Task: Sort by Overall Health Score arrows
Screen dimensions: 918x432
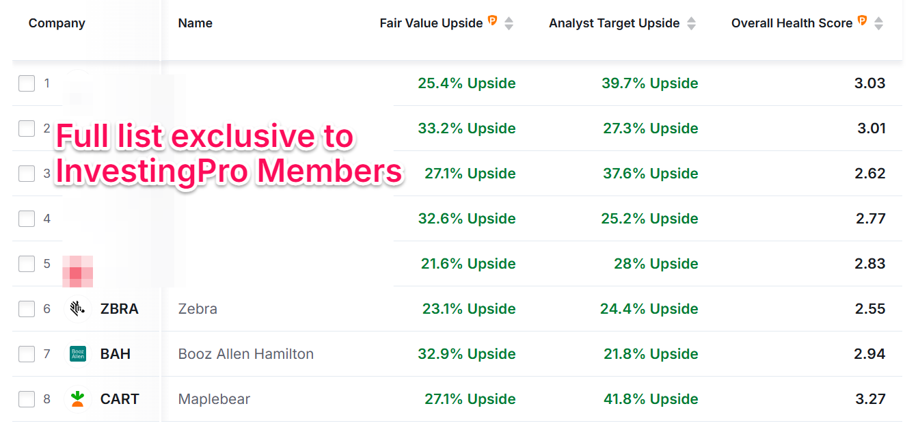Action: pos(878,23)
